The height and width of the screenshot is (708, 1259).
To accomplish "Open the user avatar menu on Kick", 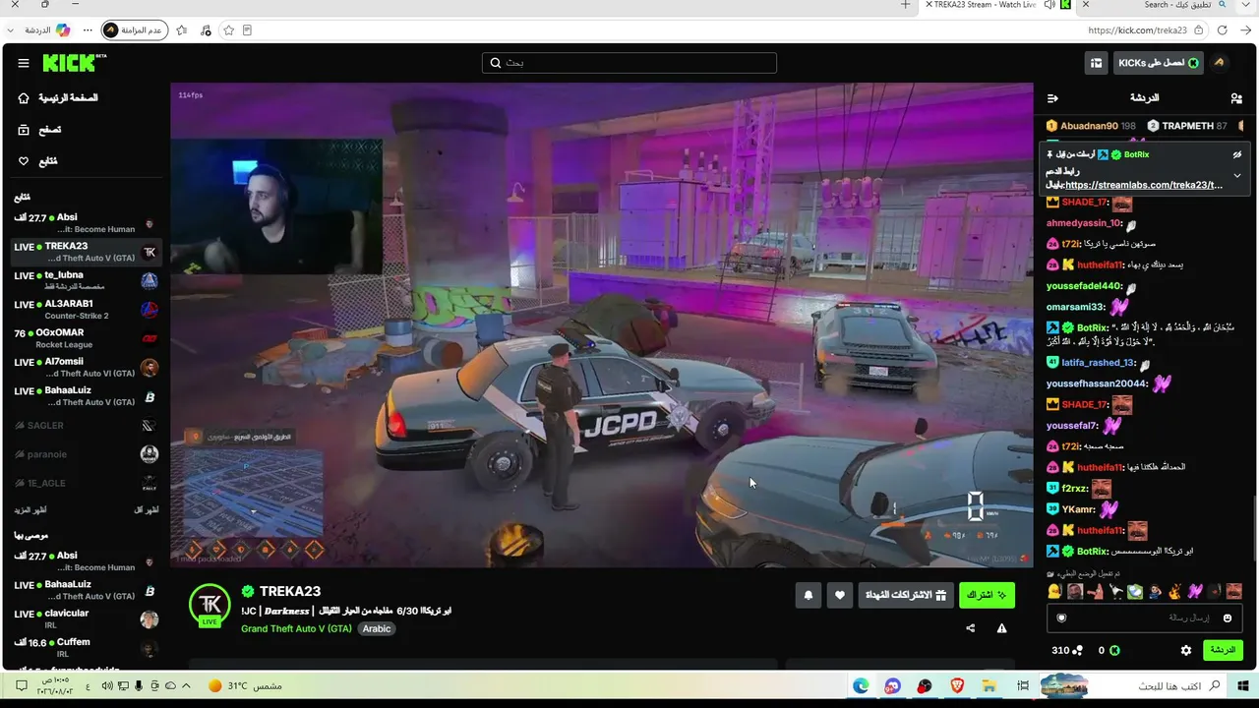I will tap(1220, 63).
